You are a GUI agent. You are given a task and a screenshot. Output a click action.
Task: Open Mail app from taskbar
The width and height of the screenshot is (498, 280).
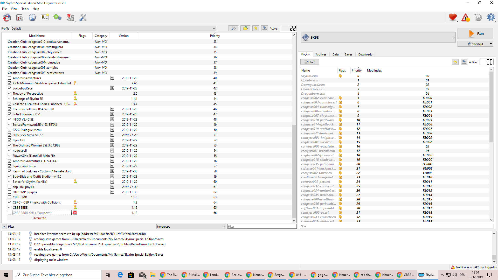click(142, 275)
